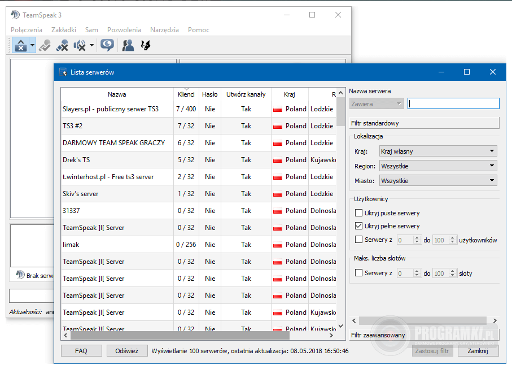This screenshot has height=369, width=512.
Task: Tick the Serwery z użytkowników range checkbox
Action: coord(358,240)
